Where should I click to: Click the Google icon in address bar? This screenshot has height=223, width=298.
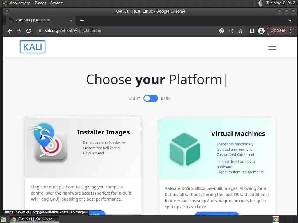221,31
